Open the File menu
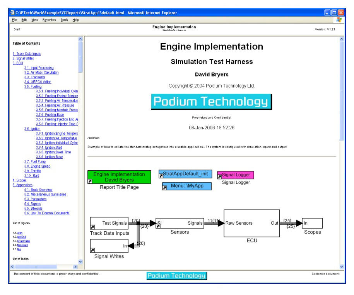The image size is (354, 295). 14,20
